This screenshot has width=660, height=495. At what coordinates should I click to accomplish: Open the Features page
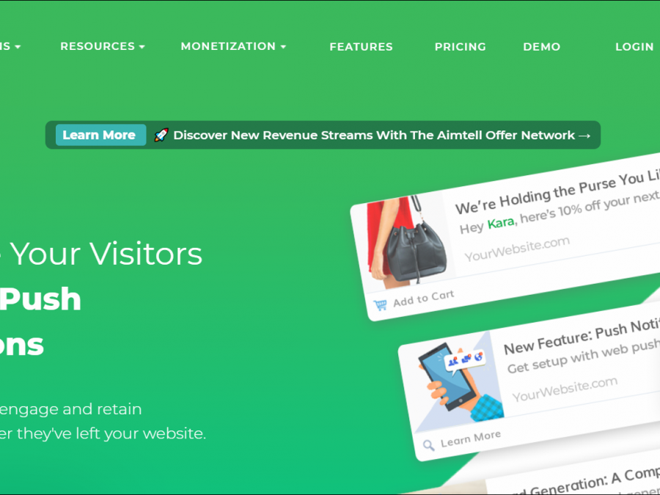point(361,47)
